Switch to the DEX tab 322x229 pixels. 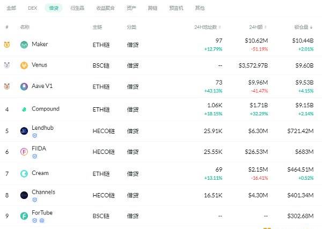coord(32,8)
